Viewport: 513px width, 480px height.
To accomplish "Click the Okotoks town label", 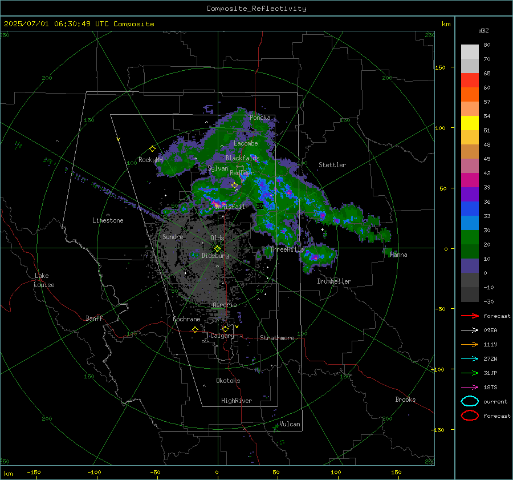I will point(228,381).
